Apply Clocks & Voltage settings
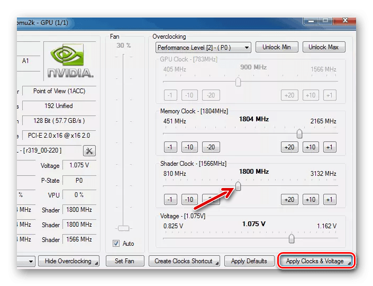The width and height of the screenshot is (373, 286). click(x=315, y=261)
